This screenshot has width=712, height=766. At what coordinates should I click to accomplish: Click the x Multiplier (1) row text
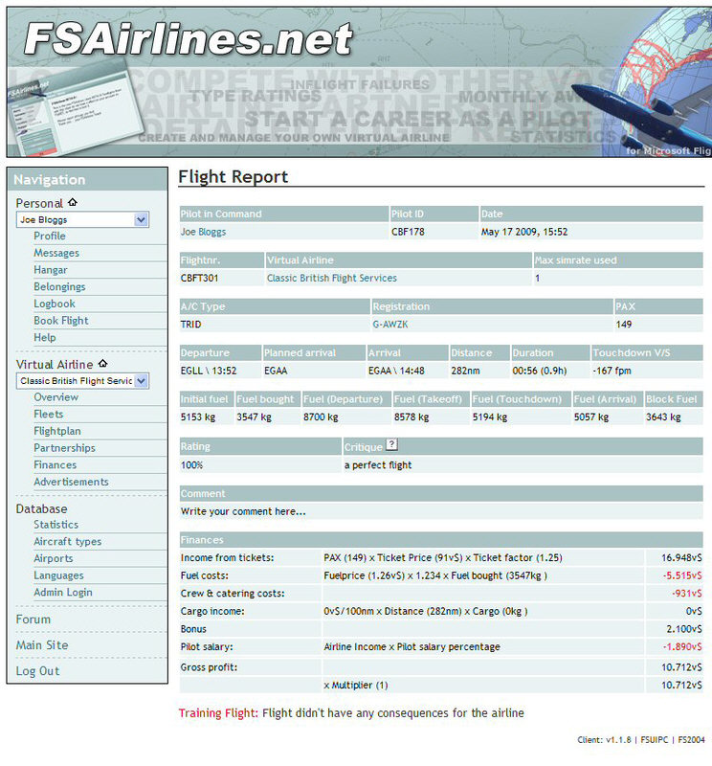(x=355, y=686)
